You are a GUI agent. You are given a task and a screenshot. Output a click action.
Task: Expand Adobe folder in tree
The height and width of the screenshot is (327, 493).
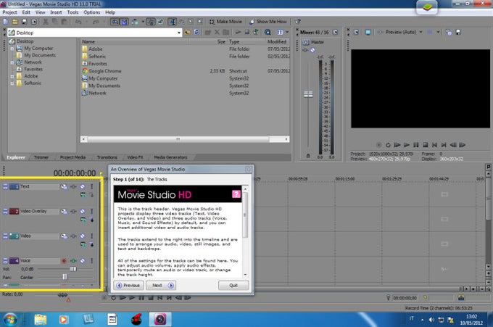tap(12, 76)
